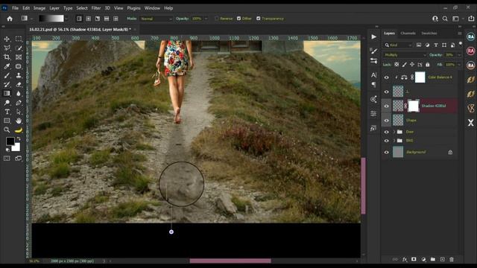Select the Eyedropper tool

pyautogui.click(x=7, y=66)
